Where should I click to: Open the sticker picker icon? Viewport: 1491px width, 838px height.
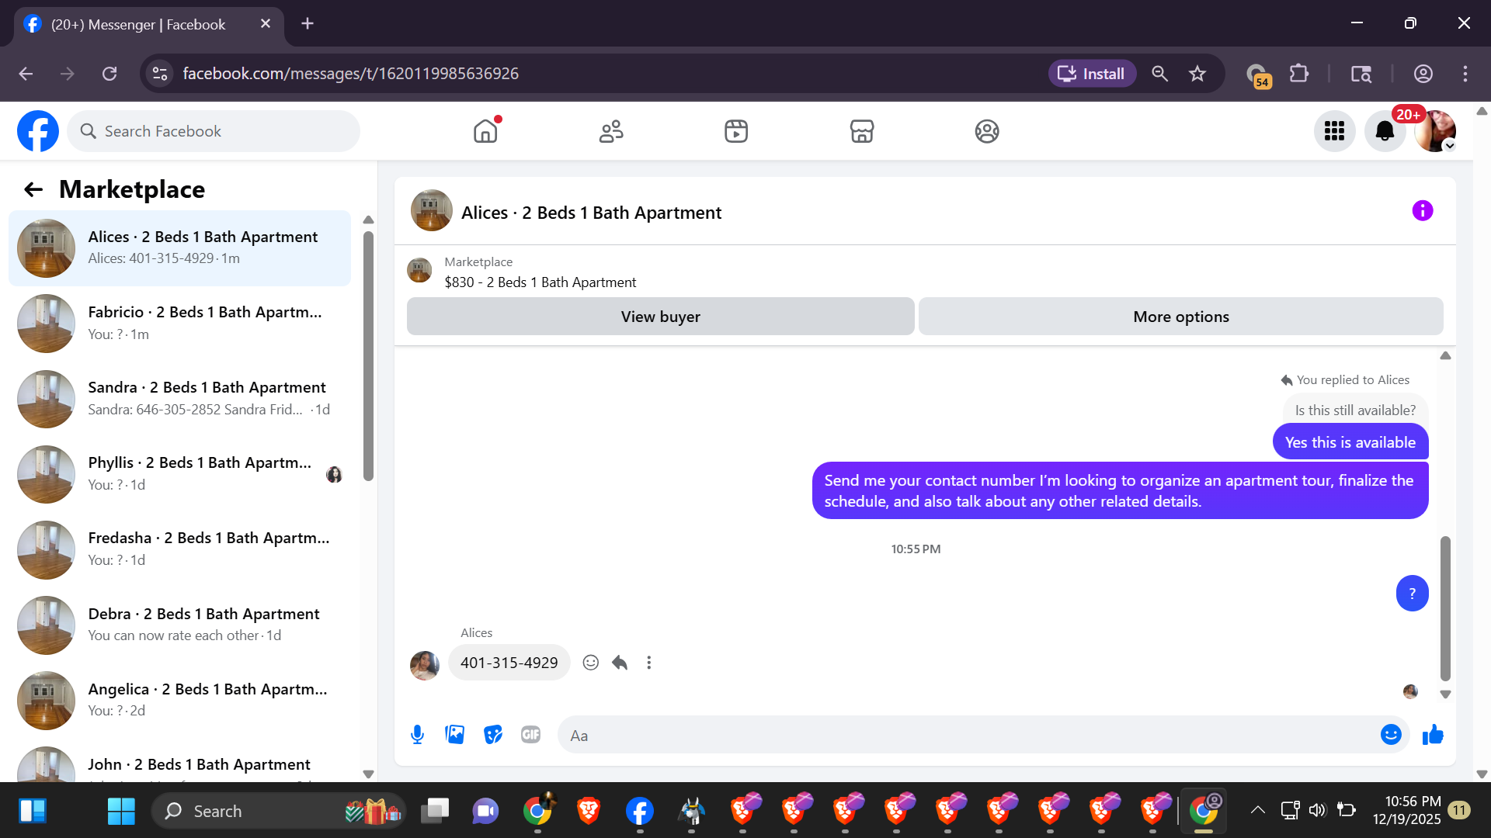(492, 734)
